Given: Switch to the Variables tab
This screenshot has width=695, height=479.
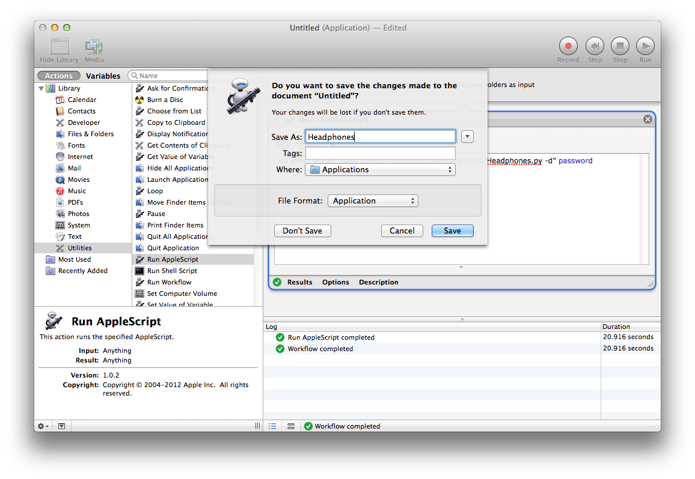Looking at the screenshot, I should click(103, 76).
